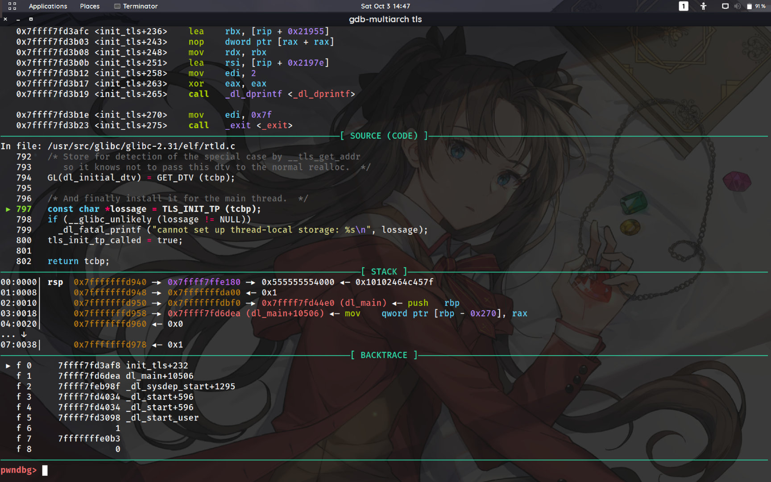Click the BACKTRACE section header
The width and height of the screenshot is (771, 482).
point(384,355)
